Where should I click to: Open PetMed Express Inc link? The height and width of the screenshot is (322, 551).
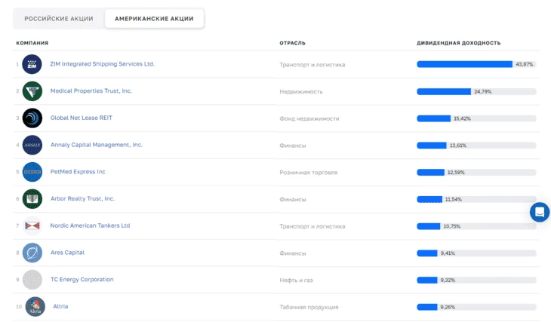pyautogui.click(x=78, y=172)
